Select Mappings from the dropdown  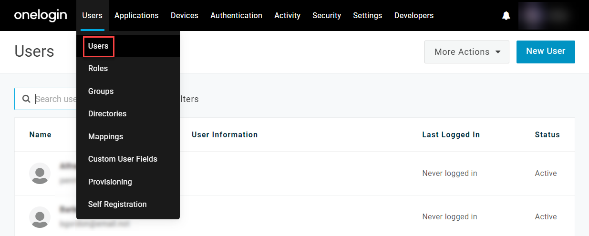click(x=128, y=136)
